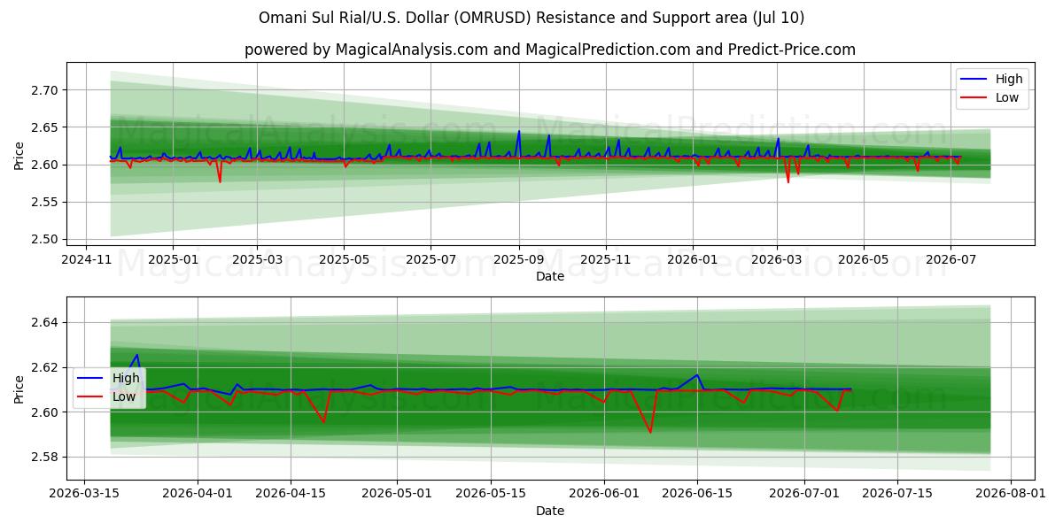Click the bottom chart date tick 2026-07-01
The image size is (1063, 531).
804,495
